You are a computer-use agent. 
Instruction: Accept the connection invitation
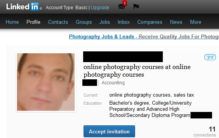[x=109, y=131]
